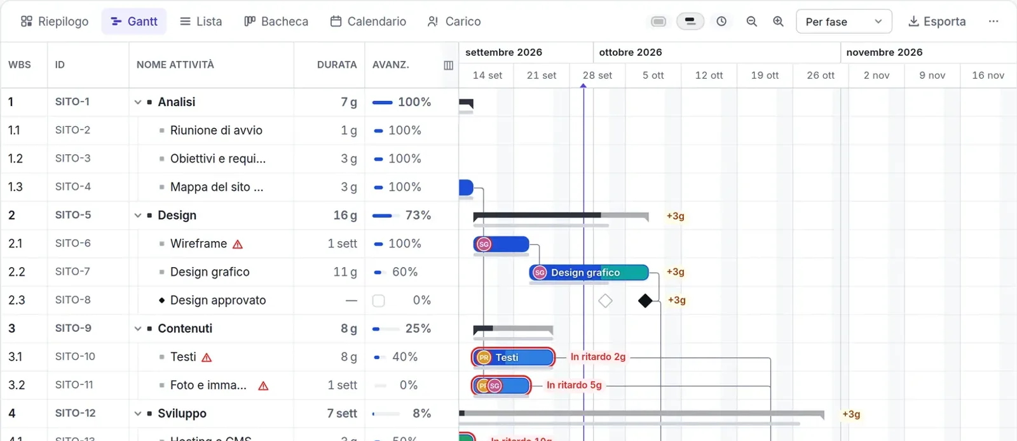Screen dimensions: 1017x441
Task: Click the SITO-12 ID cell
Action: [75, 413]
